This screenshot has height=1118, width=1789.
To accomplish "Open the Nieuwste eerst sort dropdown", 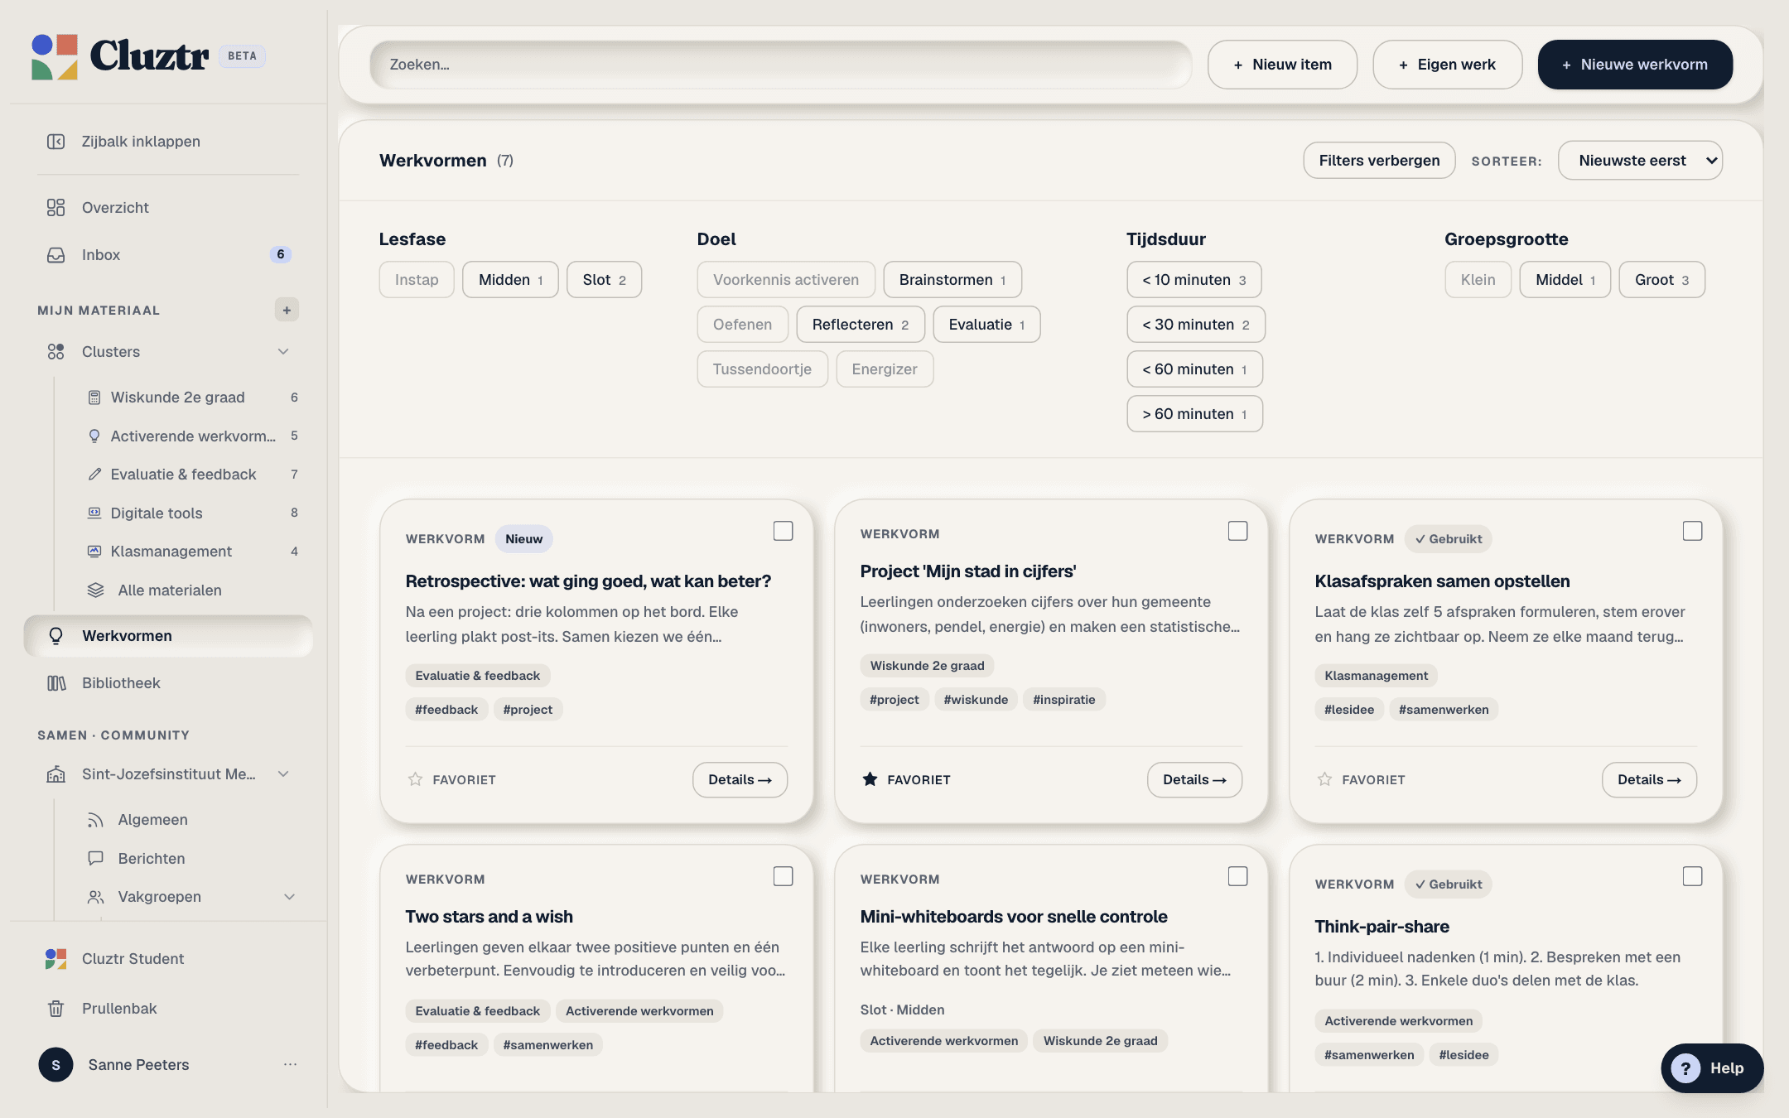I will [x=1640, y=161].
